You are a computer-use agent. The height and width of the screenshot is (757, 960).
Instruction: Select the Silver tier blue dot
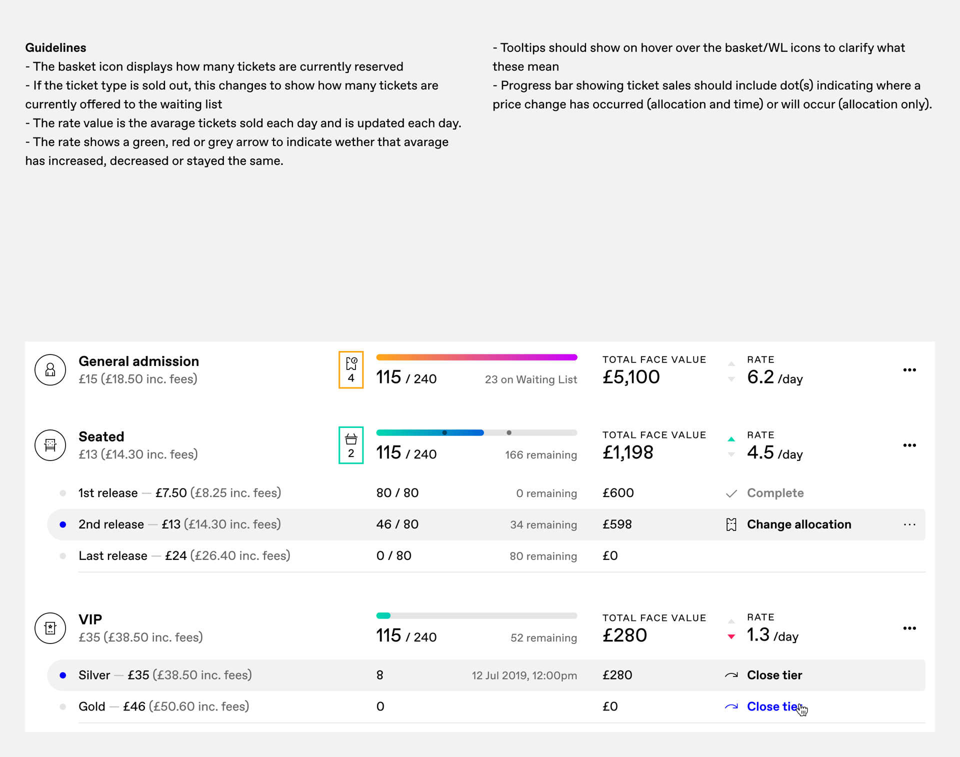point(63,675)
